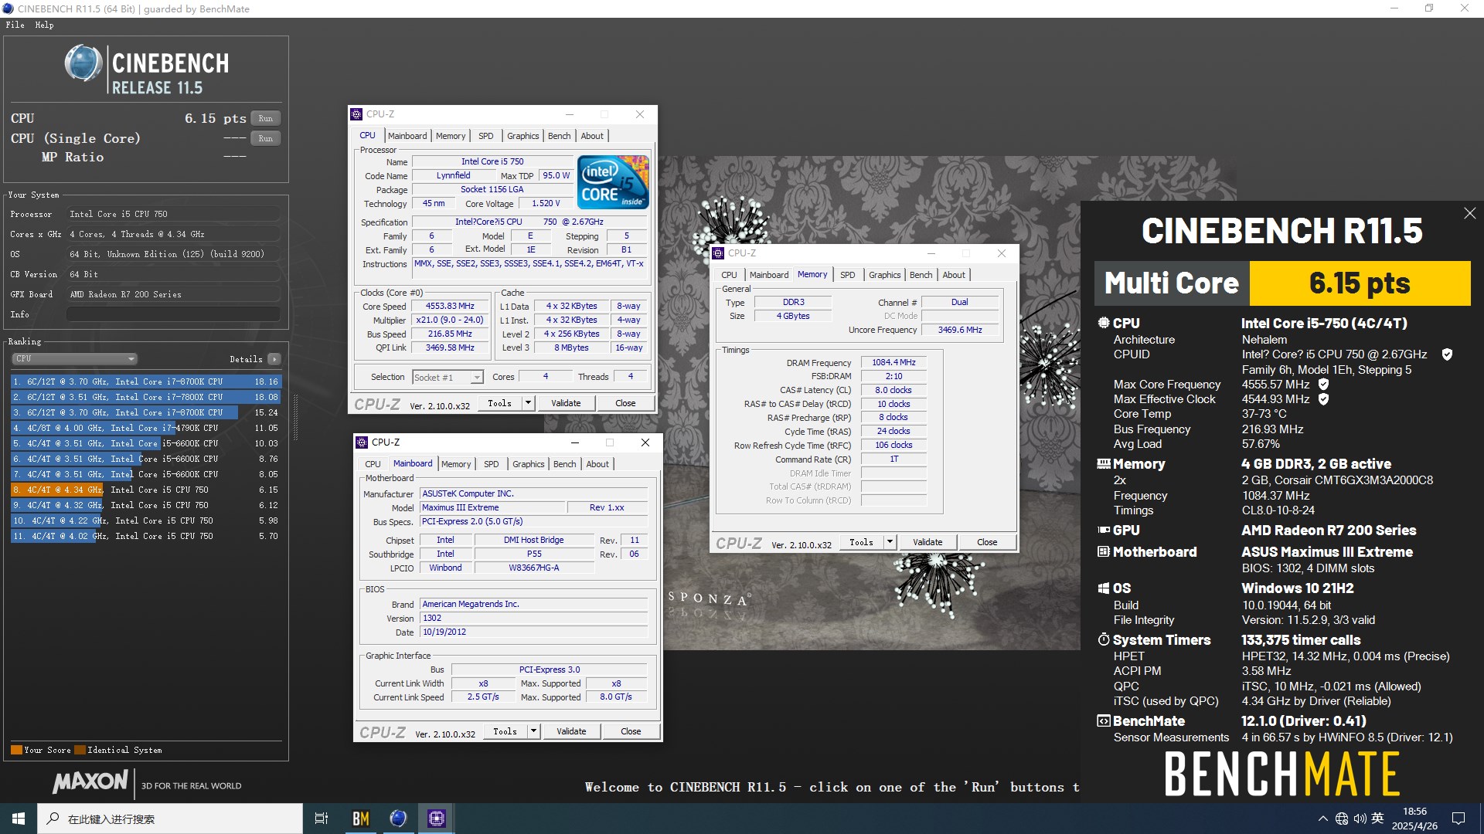The height and width of the screenshot is (834, 1484).
Task: Click the input language indicator
Action: pos(1377,819)
